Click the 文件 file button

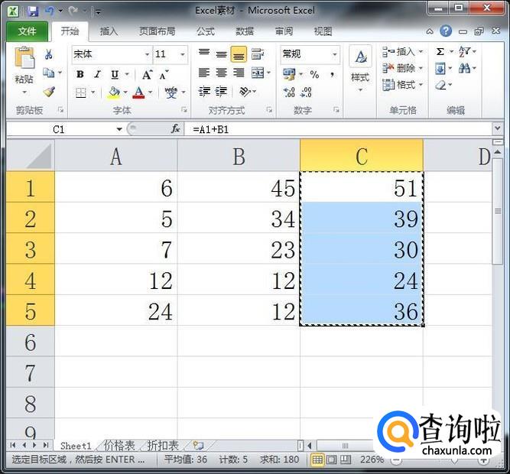[27, 31]
